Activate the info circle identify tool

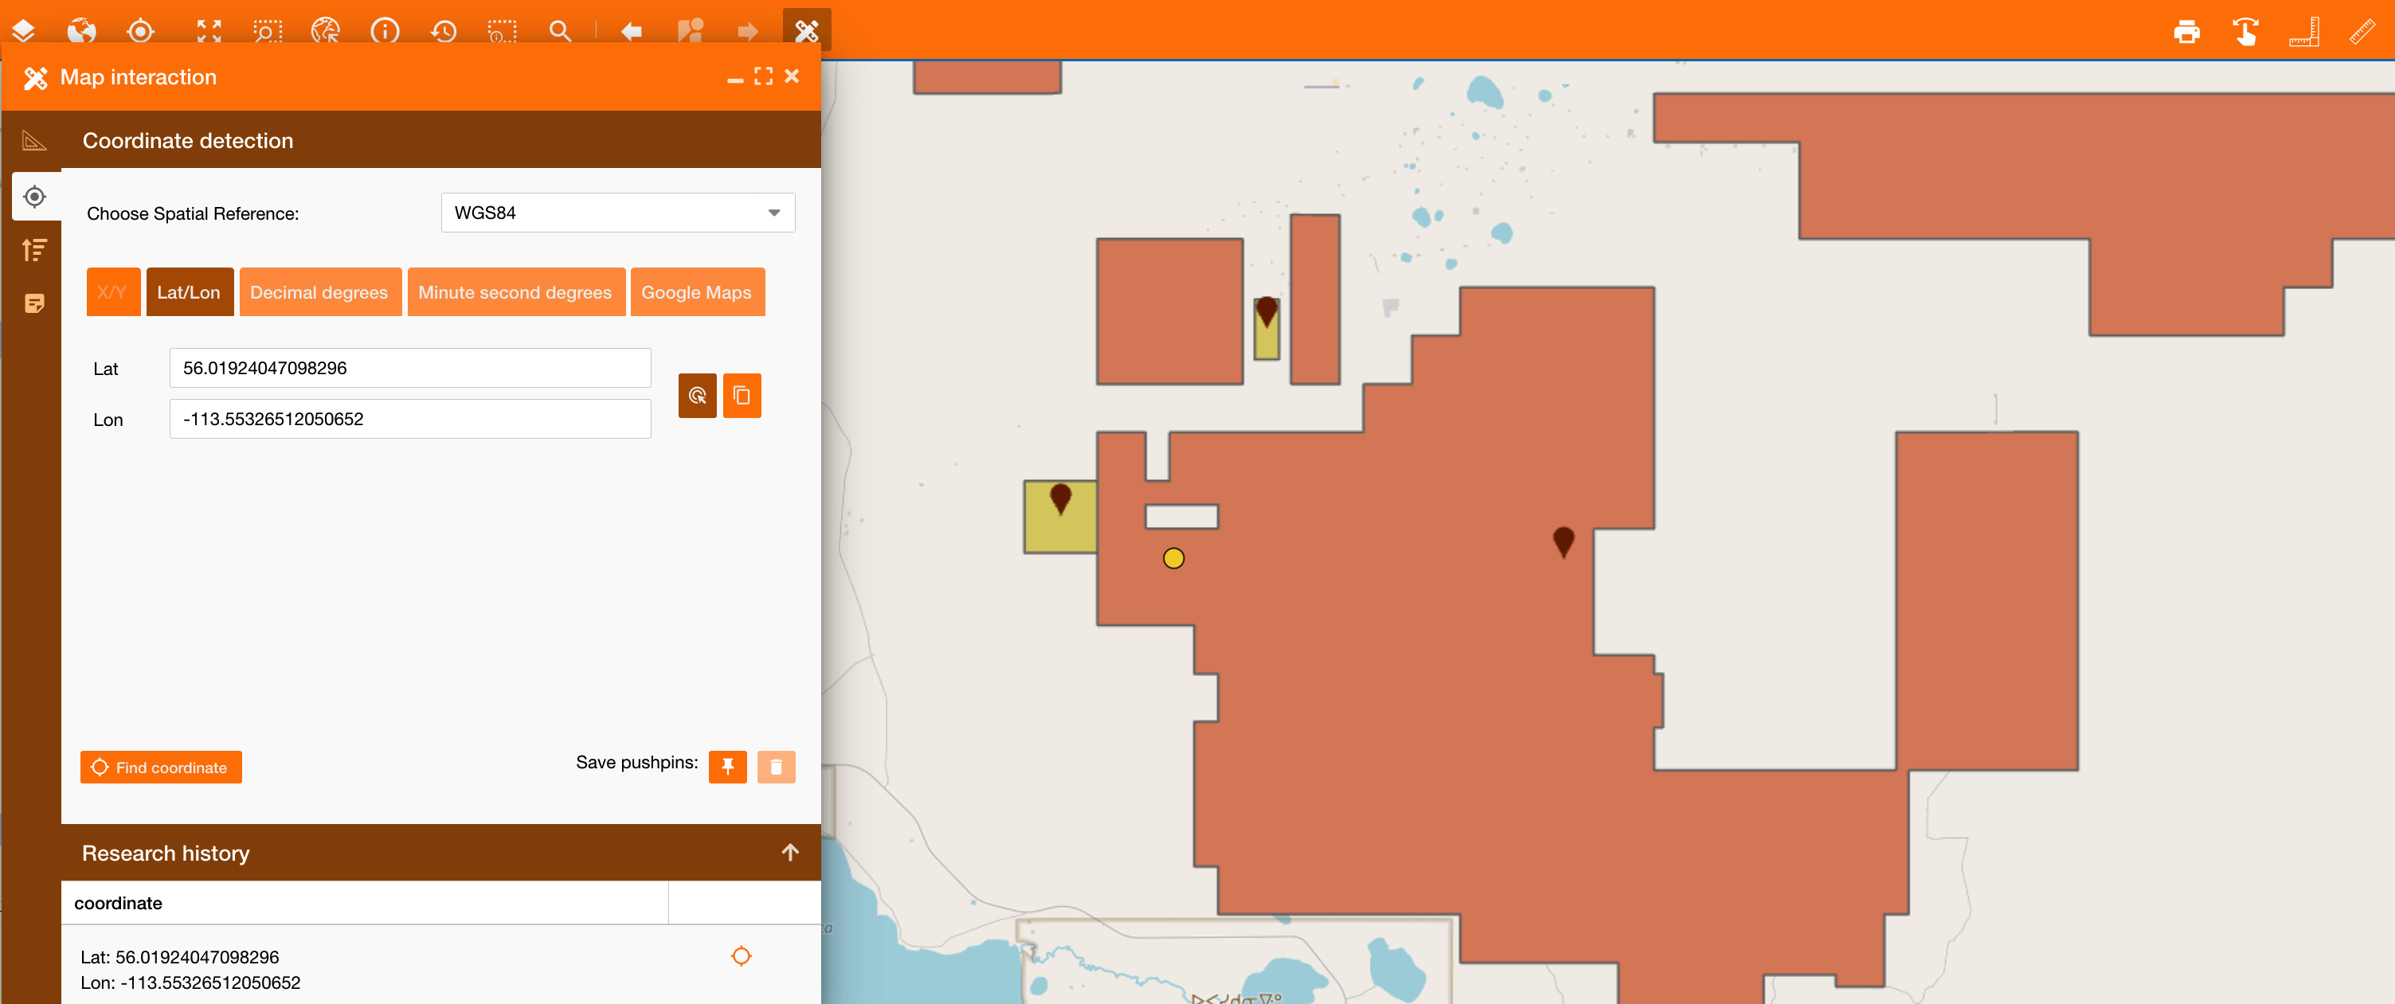pos(385,31)
